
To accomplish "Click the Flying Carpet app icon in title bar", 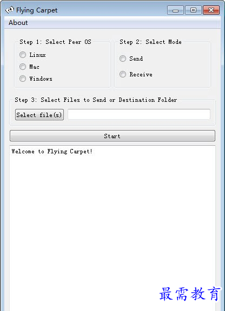I will point(10,10).
